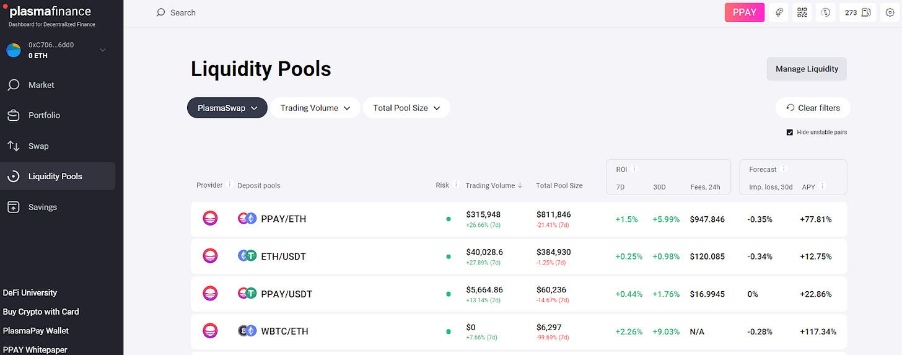
Task: Open the Trading Volume filter dropdown
Action: 315,108
